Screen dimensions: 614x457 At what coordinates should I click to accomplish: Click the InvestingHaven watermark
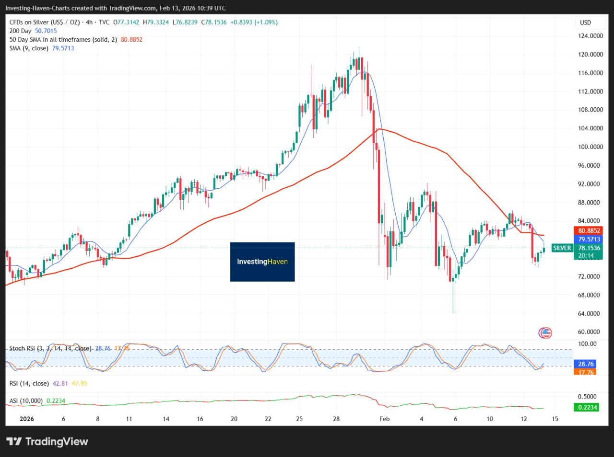(x=262, y=262)
